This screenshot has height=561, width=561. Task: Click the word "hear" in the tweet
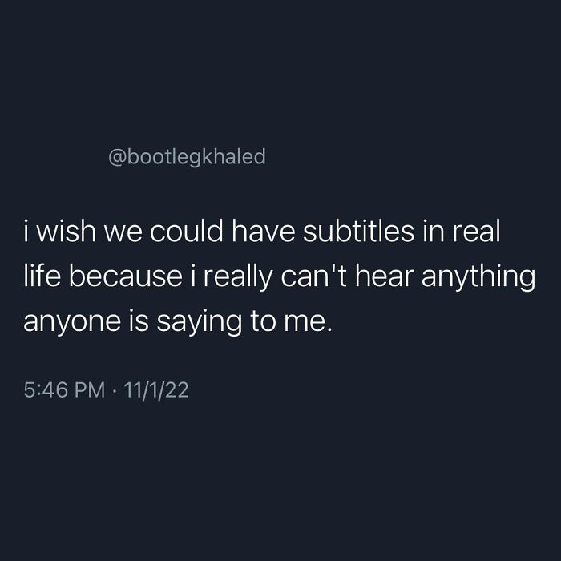(x=385, y=276)
